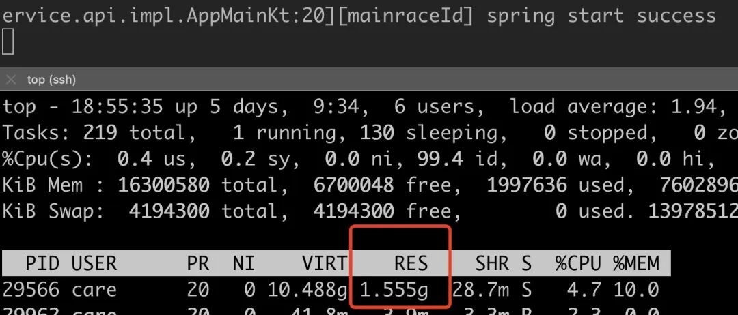This screenshot has width=738, height=315.
Task: Click the load average value 1.94
Action: [694, 107]
